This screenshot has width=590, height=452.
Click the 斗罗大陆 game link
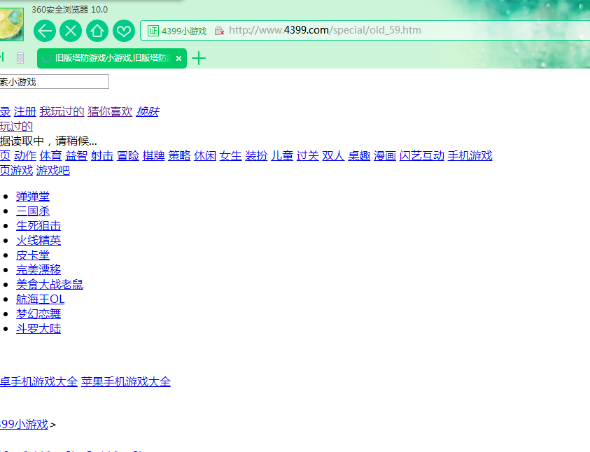click(x=38, y=328)
